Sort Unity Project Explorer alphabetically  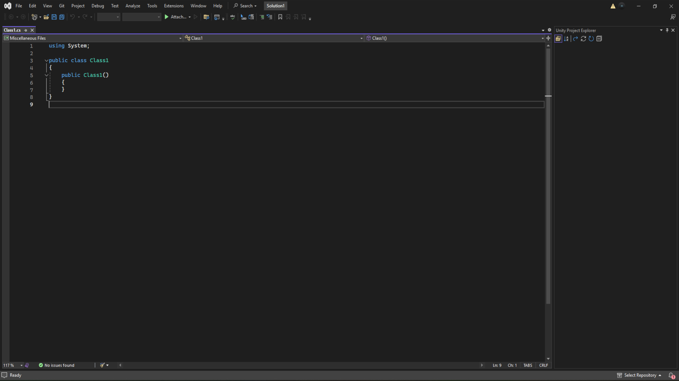[566, 39]
